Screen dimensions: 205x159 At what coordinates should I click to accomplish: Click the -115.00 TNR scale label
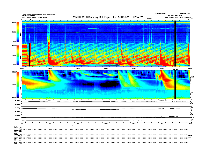pos(14,72)
